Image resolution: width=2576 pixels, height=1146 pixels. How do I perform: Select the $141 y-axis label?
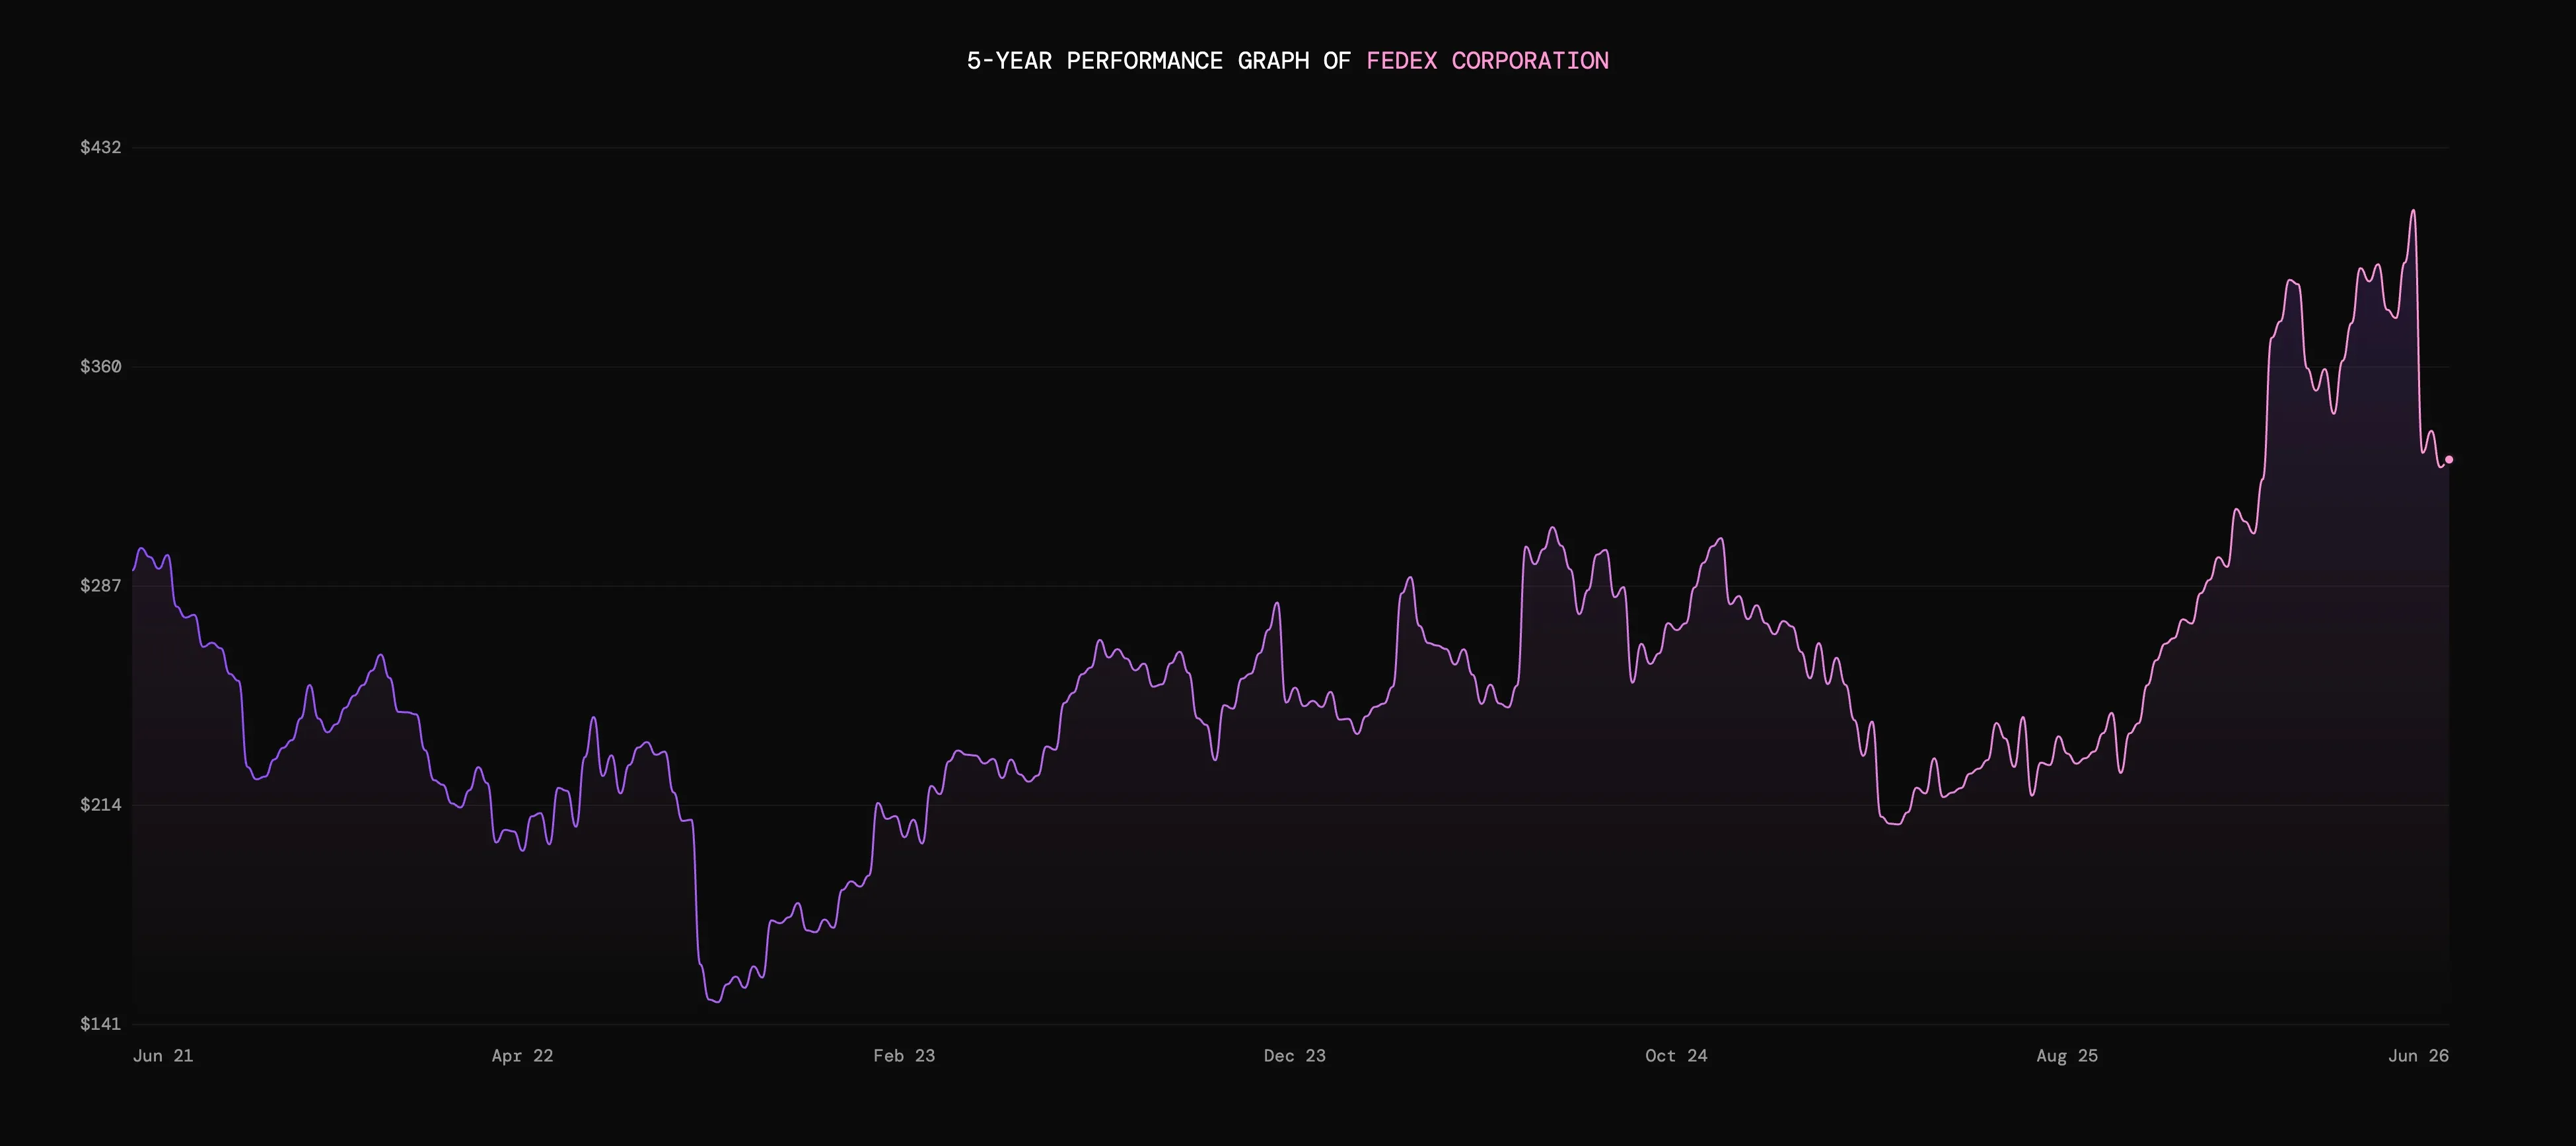(101, 1024)
